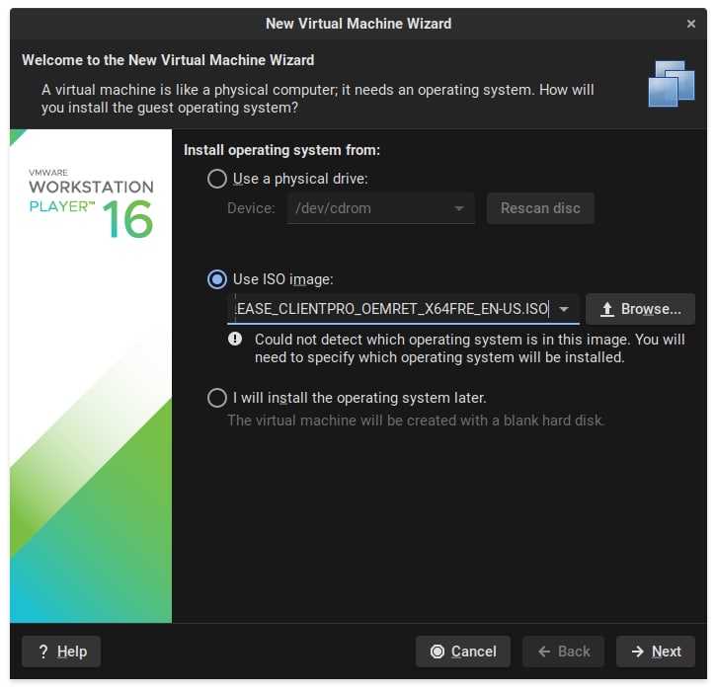Click the 'Device:' label
The height and width of the screenshot is (690, 717).
[x=251, y=208]
